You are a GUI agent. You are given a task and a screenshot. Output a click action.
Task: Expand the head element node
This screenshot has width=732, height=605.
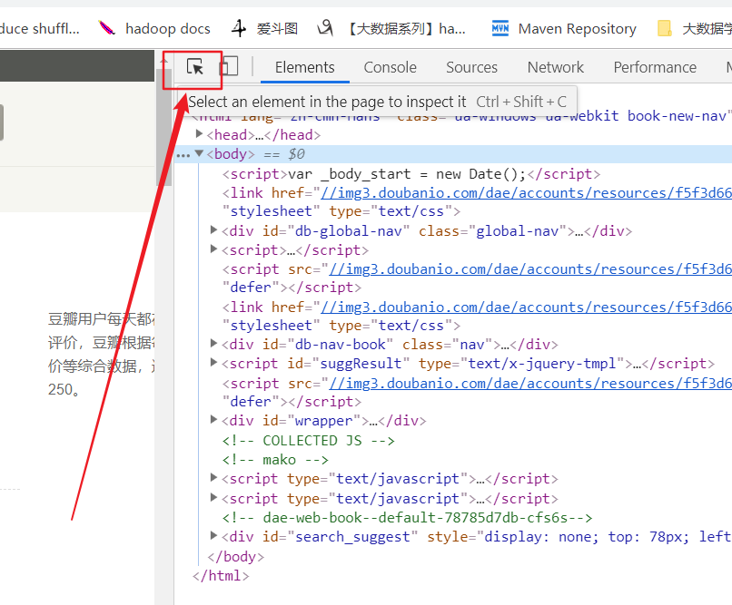click(x=199, y=134)
